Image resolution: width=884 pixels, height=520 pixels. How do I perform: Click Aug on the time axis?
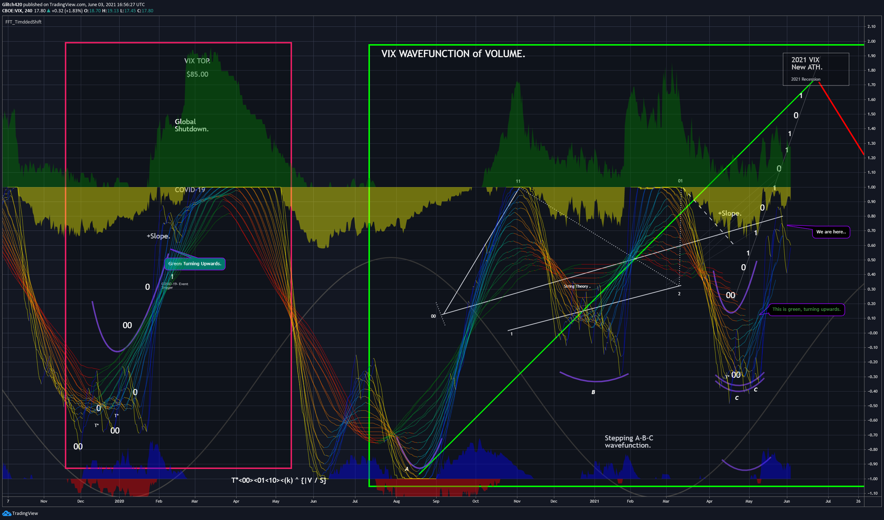397,501
